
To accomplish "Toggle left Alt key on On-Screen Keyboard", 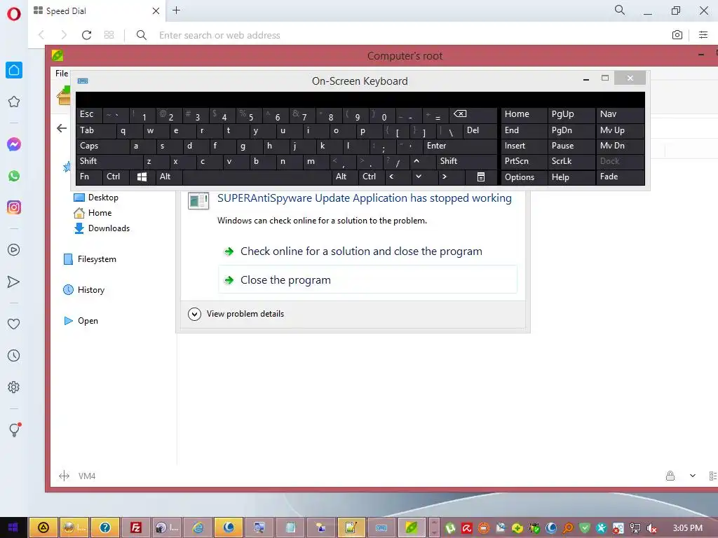I will (x=169, y=177).
